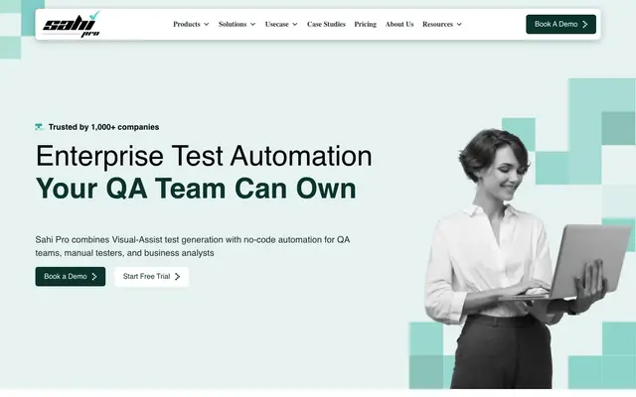Screen dimensions: 636x397
Task: Start Free Trial button
Action: (151, 276)
